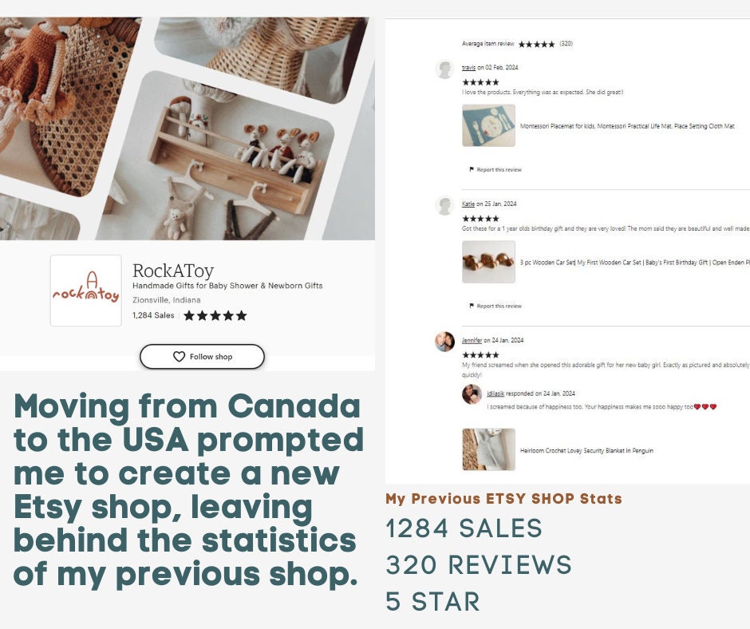
Task: Open reviewer Katie's profile link
Action: (x=468, y=204)
